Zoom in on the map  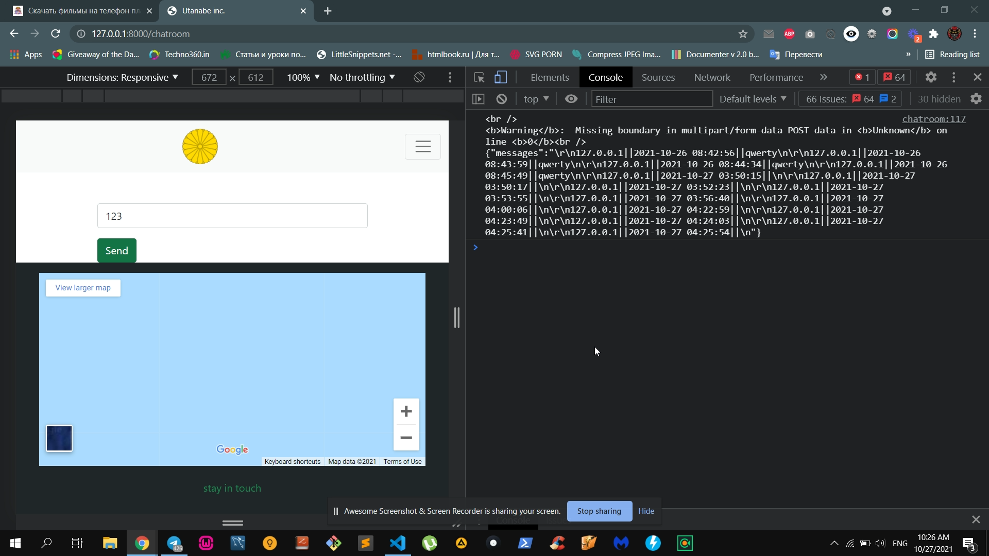tap(406, 411)
